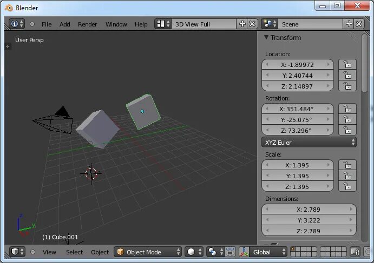Delete the current Scene with X button
The height and width of the screenshot is (263, 374).
(359, 24)
